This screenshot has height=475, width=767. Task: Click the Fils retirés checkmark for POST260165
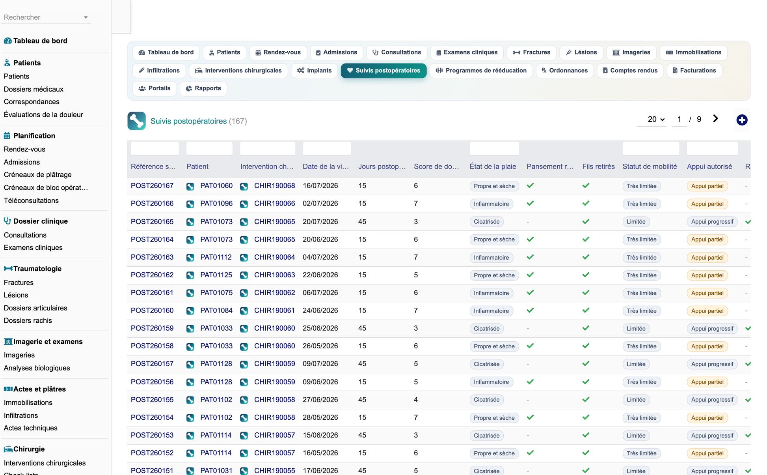(x=586, y=221)
